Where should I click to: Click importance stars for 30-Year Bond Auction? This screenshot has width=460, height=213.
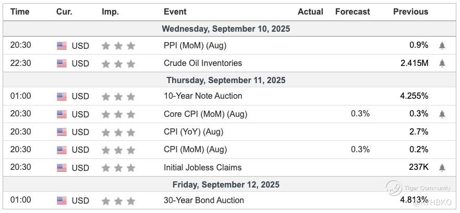(x=118, y=201)
